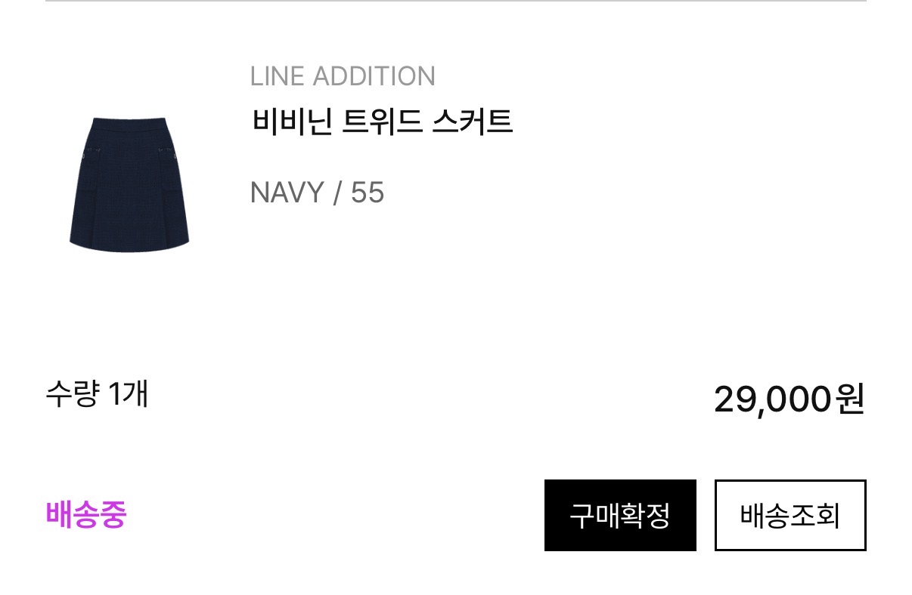Tap the 배송중 shipping status label
Screen dimensions: 912x595
pos(86,515)
